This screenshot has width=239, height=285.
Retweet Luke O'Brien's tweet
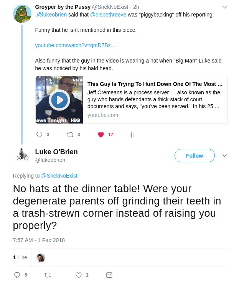(48, 275)
